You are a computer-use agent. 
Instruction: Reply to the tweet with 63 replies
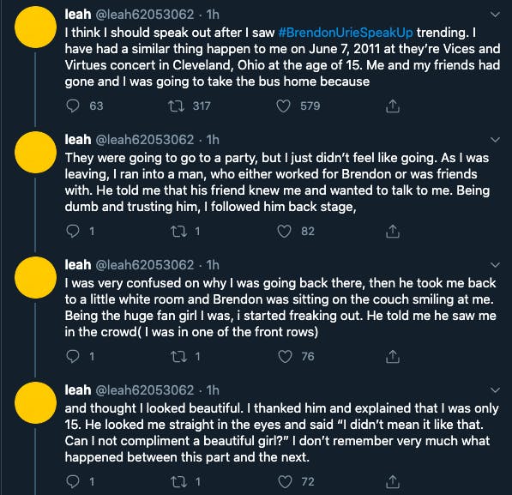click(x=73, y=106)
